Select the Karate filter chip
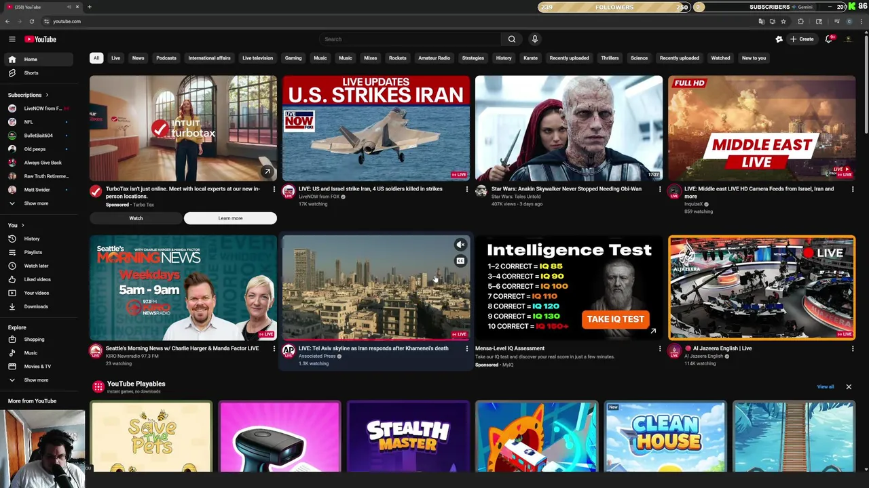The height and width of the screenshot is (488, 869). (530, 58)
